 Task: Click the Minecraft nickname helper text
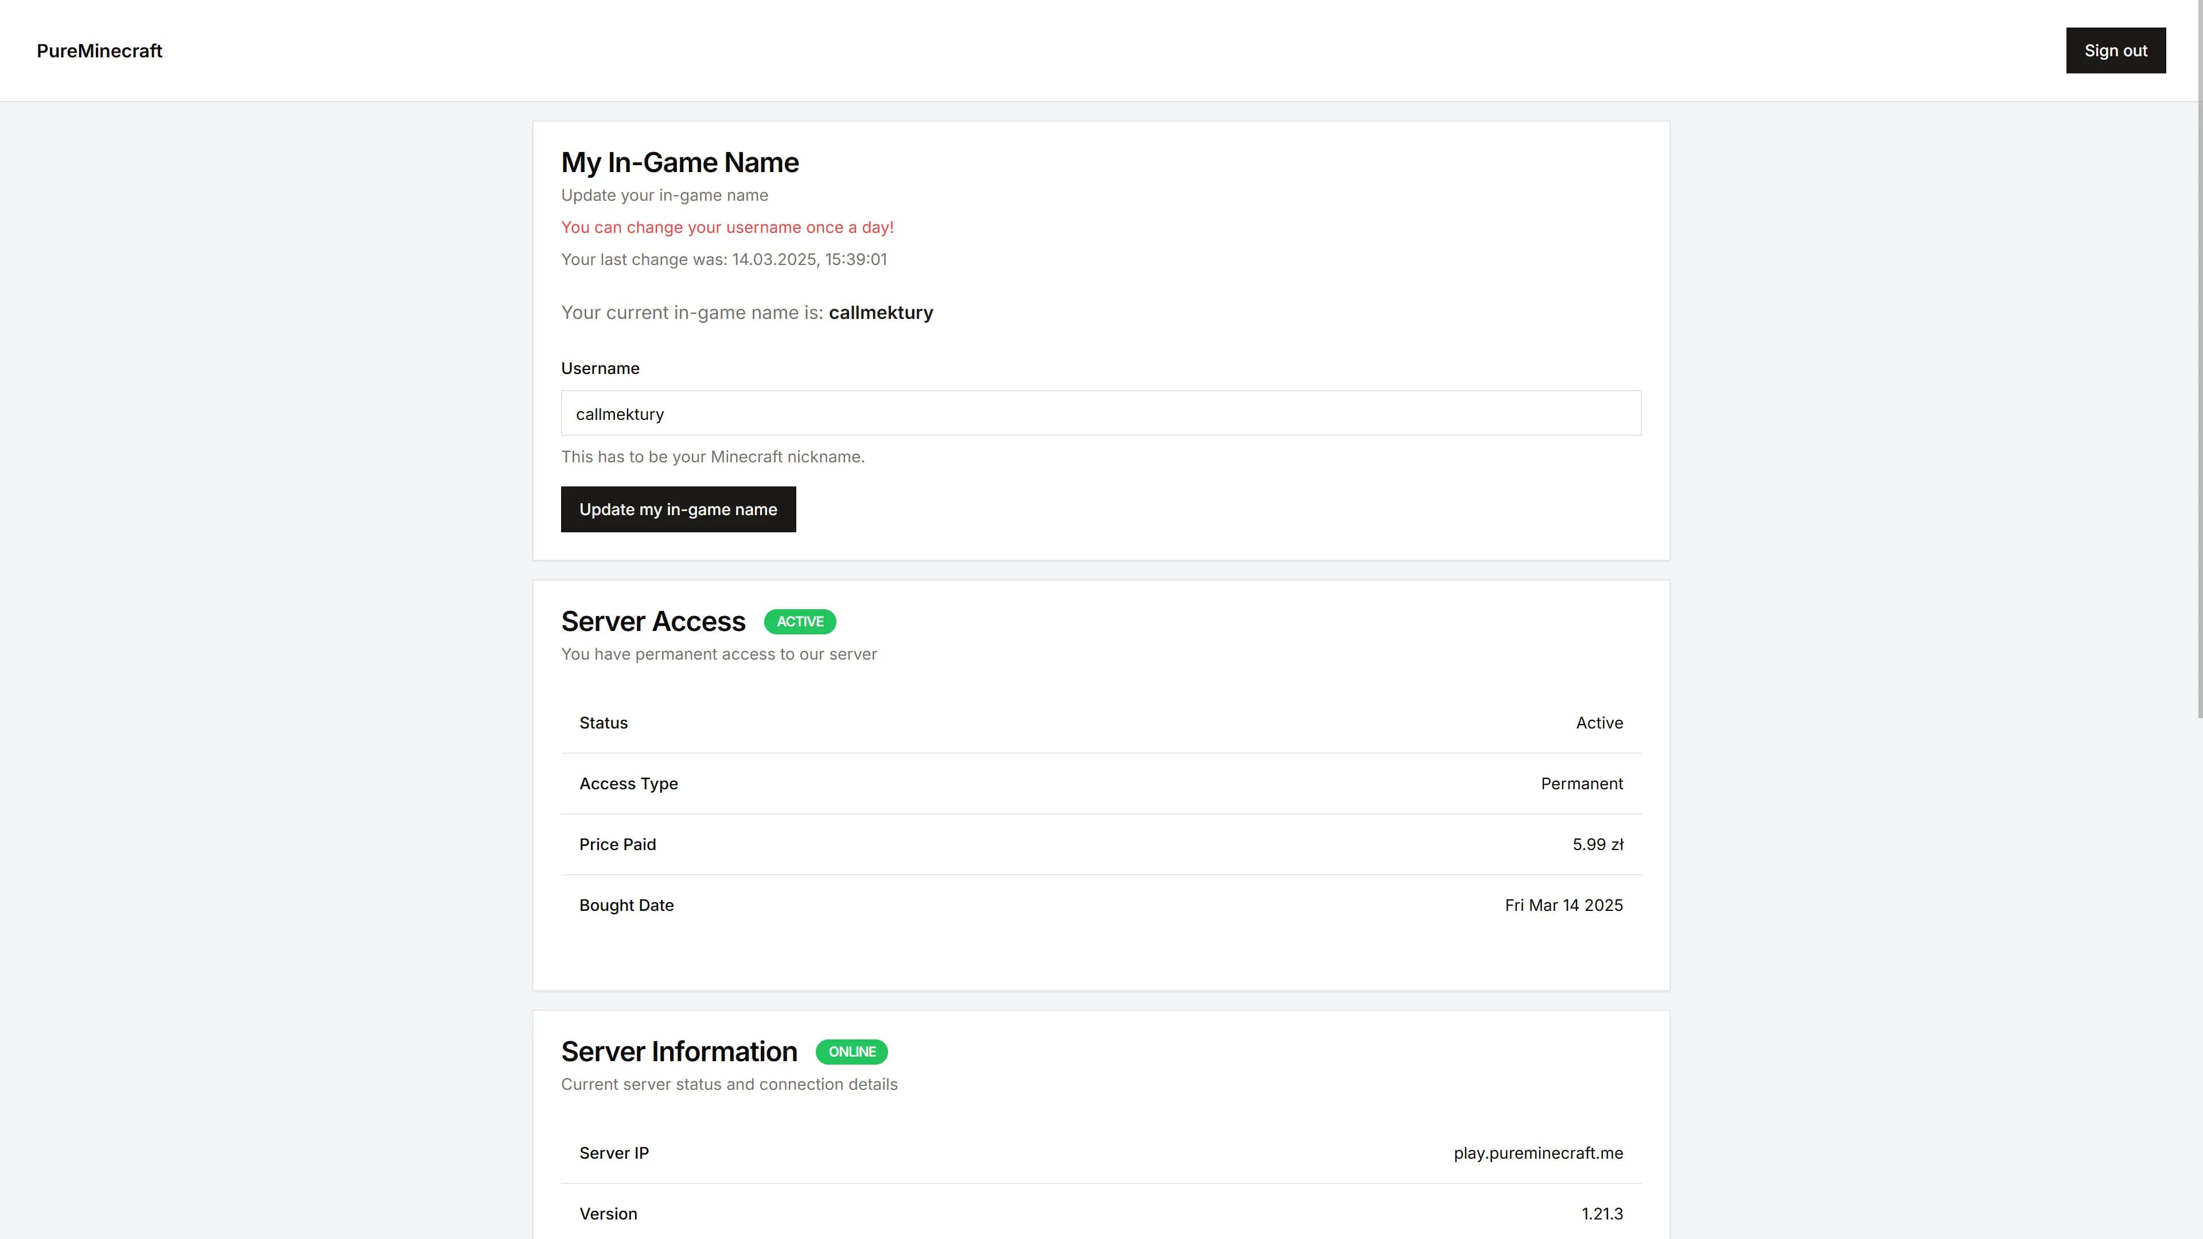point(713,457)
